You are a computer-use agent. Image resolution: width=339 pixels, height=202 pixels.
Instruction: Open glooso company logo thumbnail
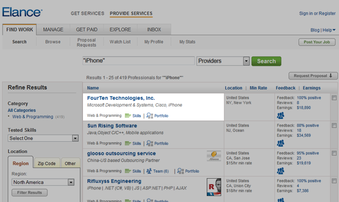214,156
